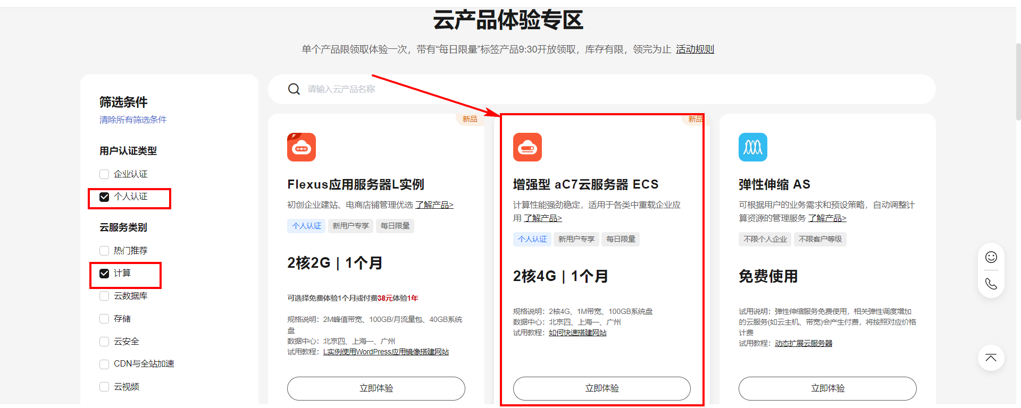This screenshot has height=408, width=1021.
Task: Select the CDN与全站加速 checkbox
Action: coord(104,364)
